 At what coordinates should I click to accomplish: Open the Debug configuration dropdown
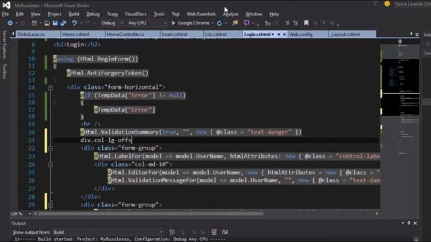pyautogui.click(x=112, y=23)
